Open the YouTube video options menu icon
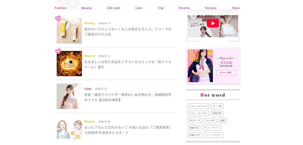Screen dimensions: 303x145 [231, 15]
